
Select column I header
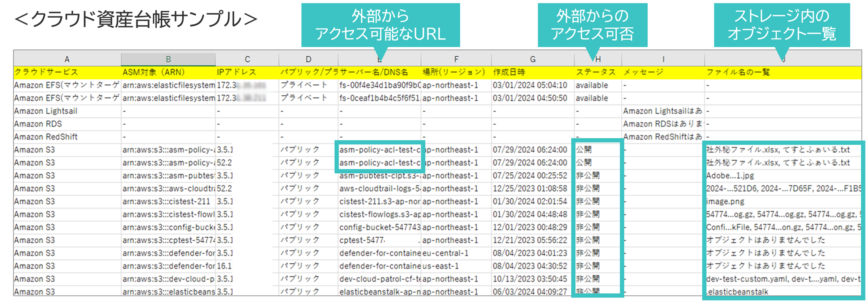click(663, 59)
